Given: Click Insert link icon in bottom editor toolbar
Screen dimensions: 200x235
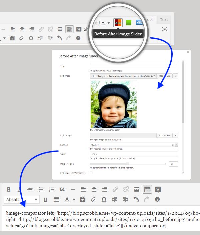Looking at the screenshot, I should [x=115, y=190].
